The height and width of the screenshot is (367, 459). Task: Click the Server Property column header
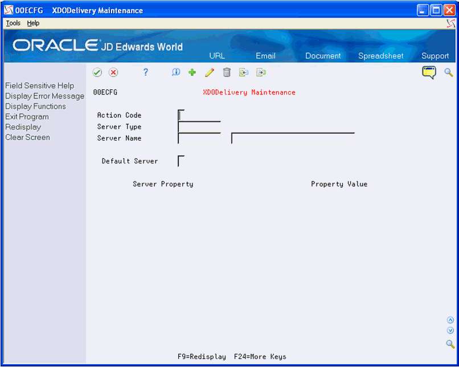click(x=163, y=184)
